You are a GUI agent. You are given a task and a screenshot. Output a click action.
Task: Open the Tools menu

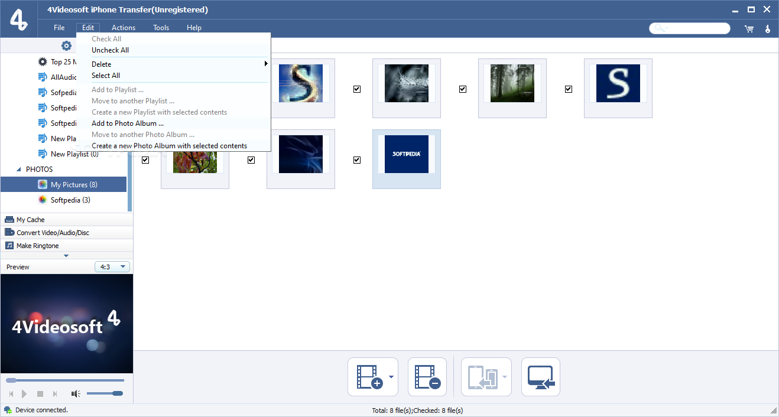(161, 28)
